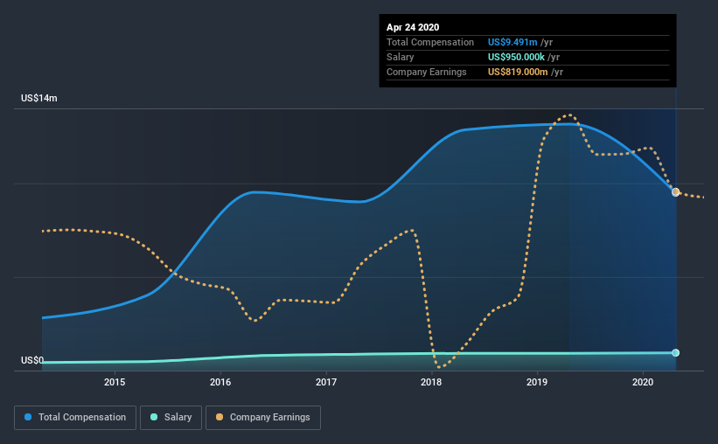718x444 pixels.
Task: Toggle the Salary legend button
Action: click(171, 418)
